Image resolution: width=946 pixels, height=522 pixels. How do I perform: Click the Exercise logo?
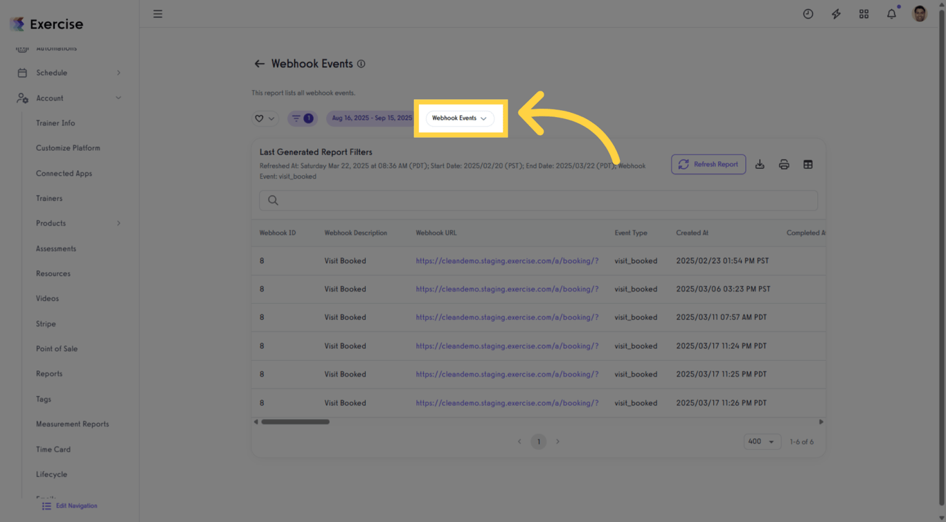tap(46, 24)
